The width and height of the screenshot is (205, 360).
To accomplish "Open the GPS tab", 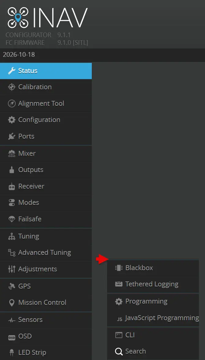I will (x=46, y=286).
